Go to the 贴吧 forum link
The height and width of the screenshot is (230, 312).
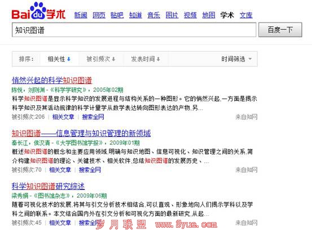click(117, 15)
